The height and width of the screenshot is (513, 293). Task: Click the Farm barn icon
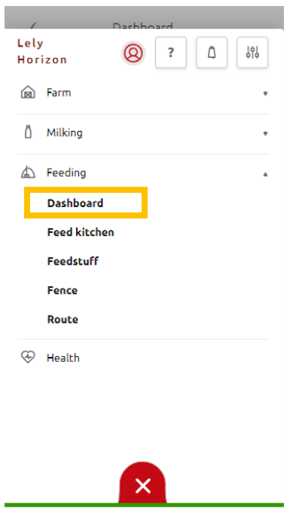click(28, 92)
